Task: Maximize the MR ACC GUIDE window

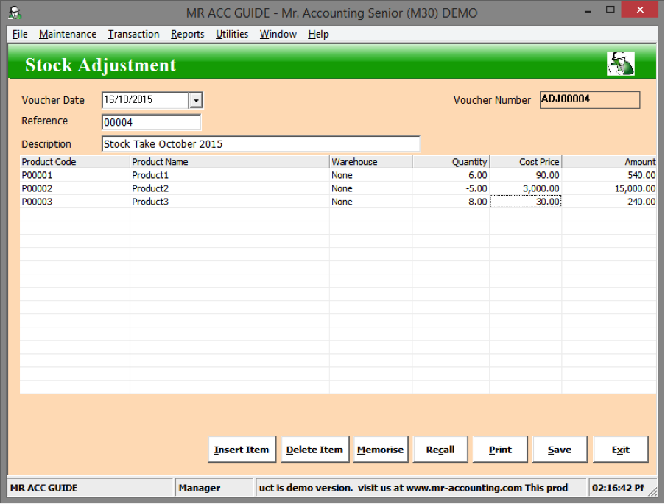Action: (x=610, y=10)
